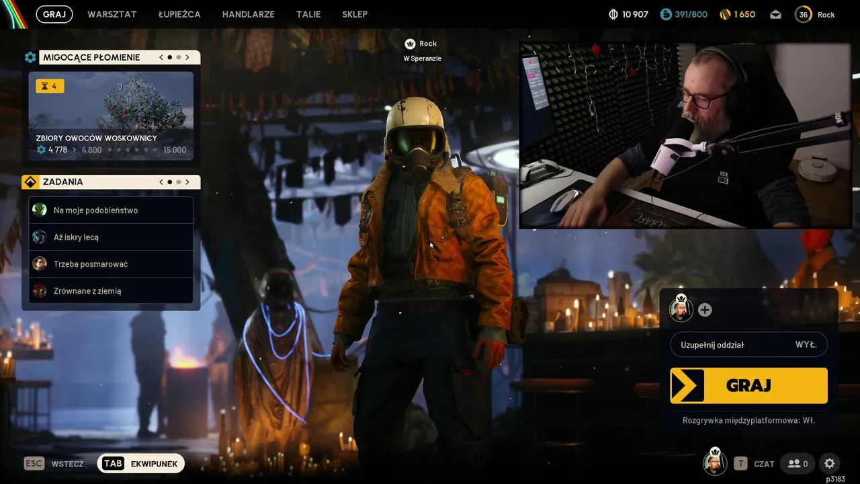Click the second page dot in Zadania header
The image size is (860, 484).
pos(178,182)
